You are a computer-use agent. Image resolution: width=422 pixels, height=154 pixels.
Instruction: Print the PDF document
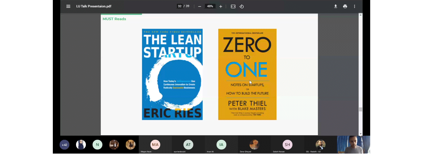click(x=345, y=6)
